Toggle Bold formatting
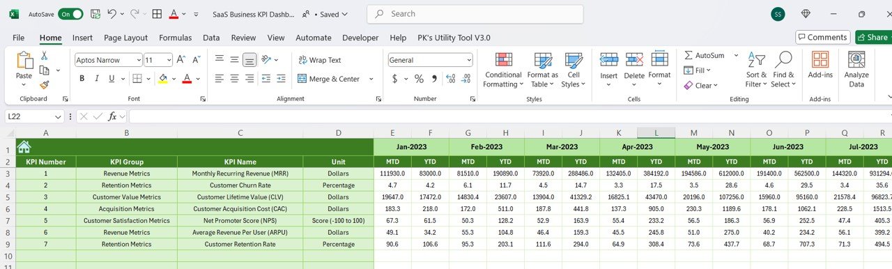The image size is (892, 269). tap(82, 79)
